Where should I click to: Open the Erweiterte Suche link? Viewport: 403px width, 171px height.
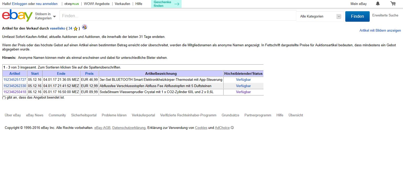tap(385, 15)
